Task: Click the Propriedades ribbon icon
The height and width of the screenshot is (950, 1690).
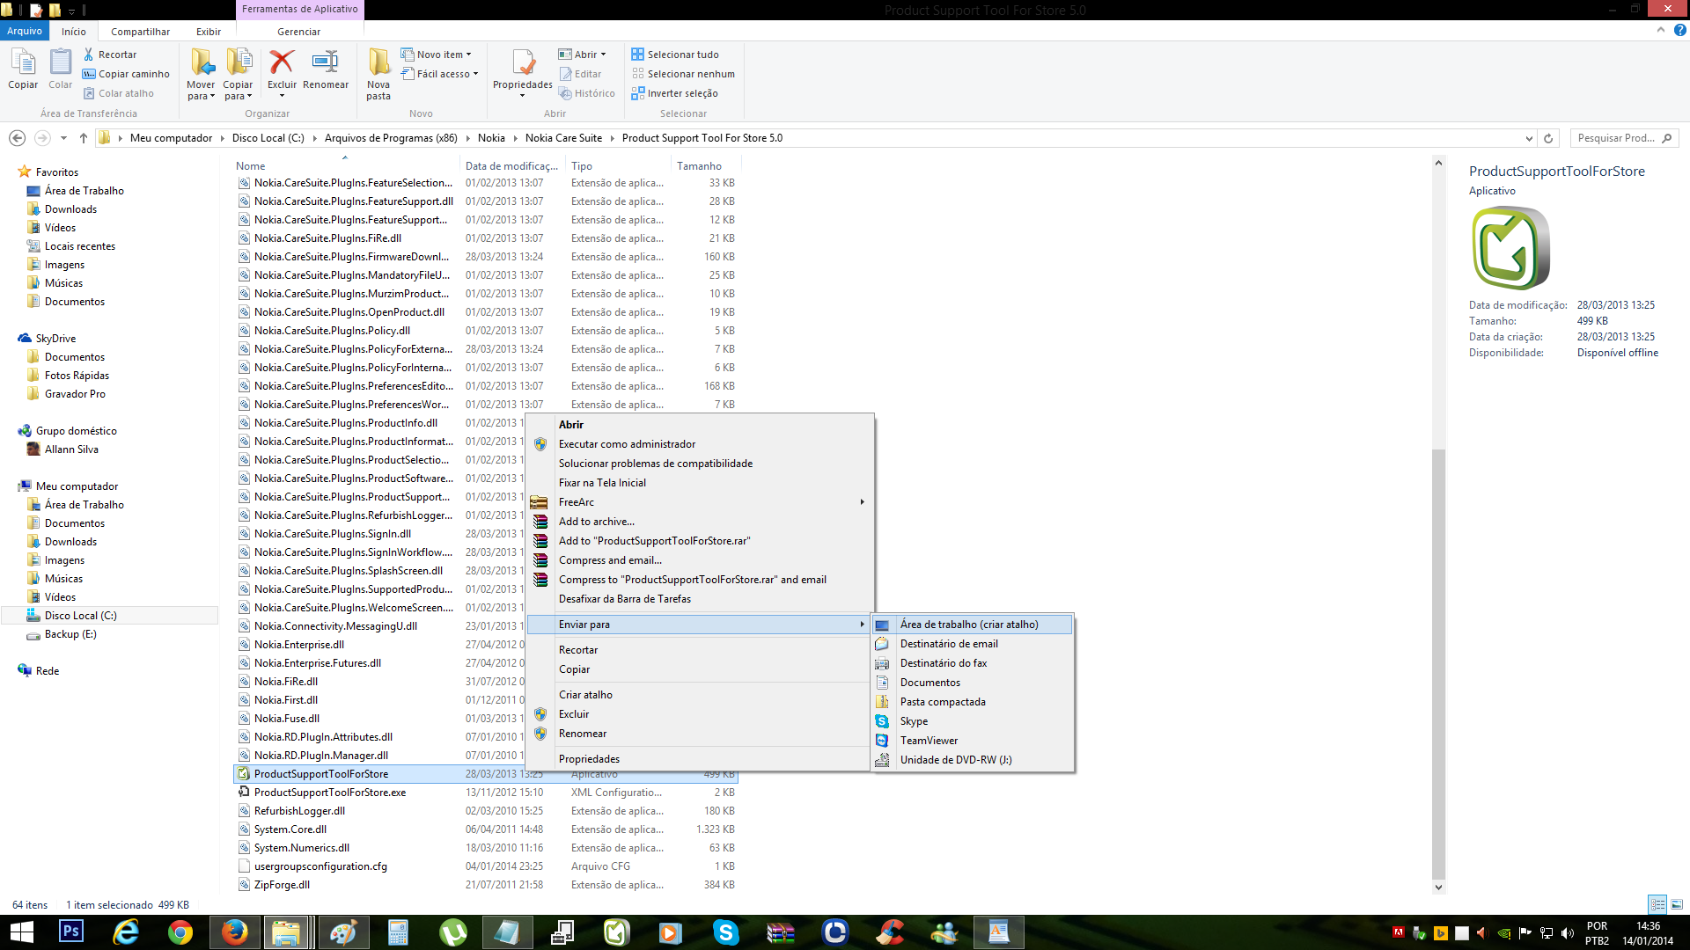Action: tap(523, 63)
